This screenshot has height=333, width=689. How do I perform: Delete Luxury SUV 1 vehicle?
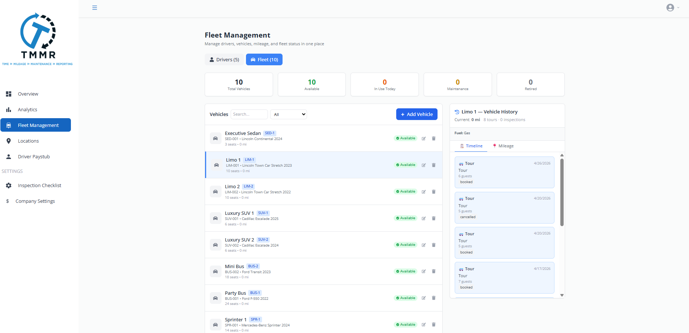[x=434, y=218]
